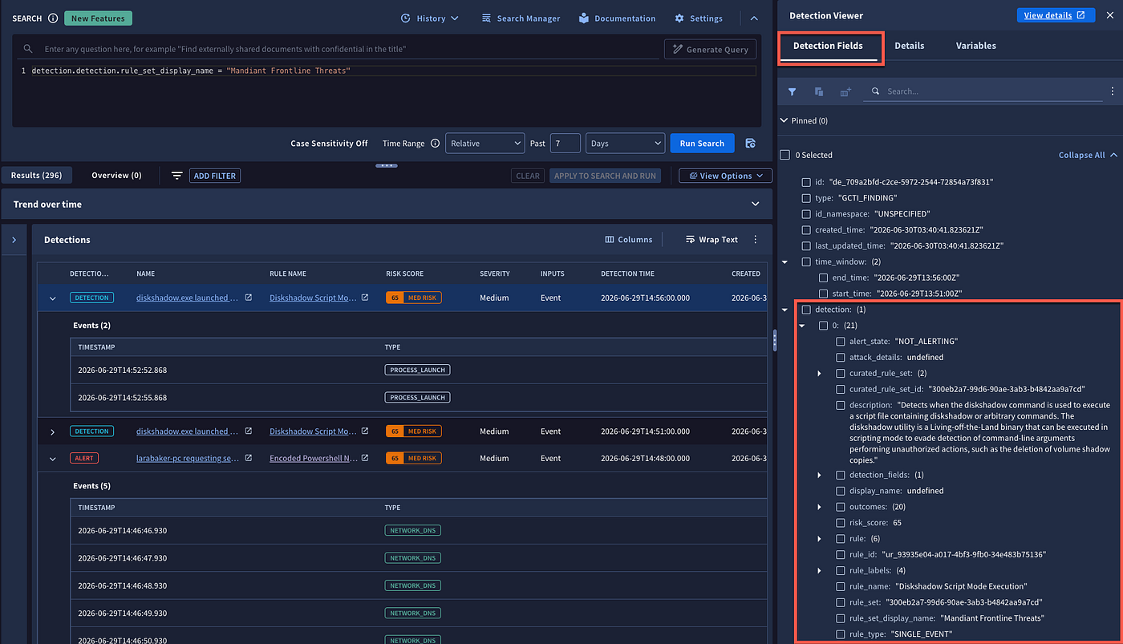
Task: Check the created_time checkbox
Action: [x=807, y=230]
